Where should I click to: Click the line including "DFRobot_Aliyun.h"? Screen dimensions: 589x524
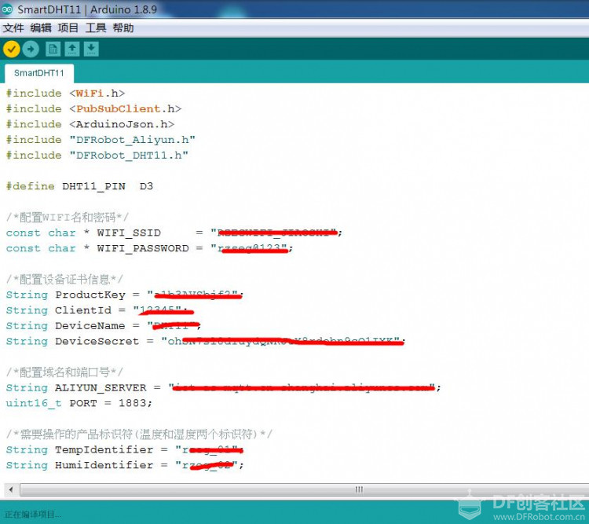pos(101,140)
